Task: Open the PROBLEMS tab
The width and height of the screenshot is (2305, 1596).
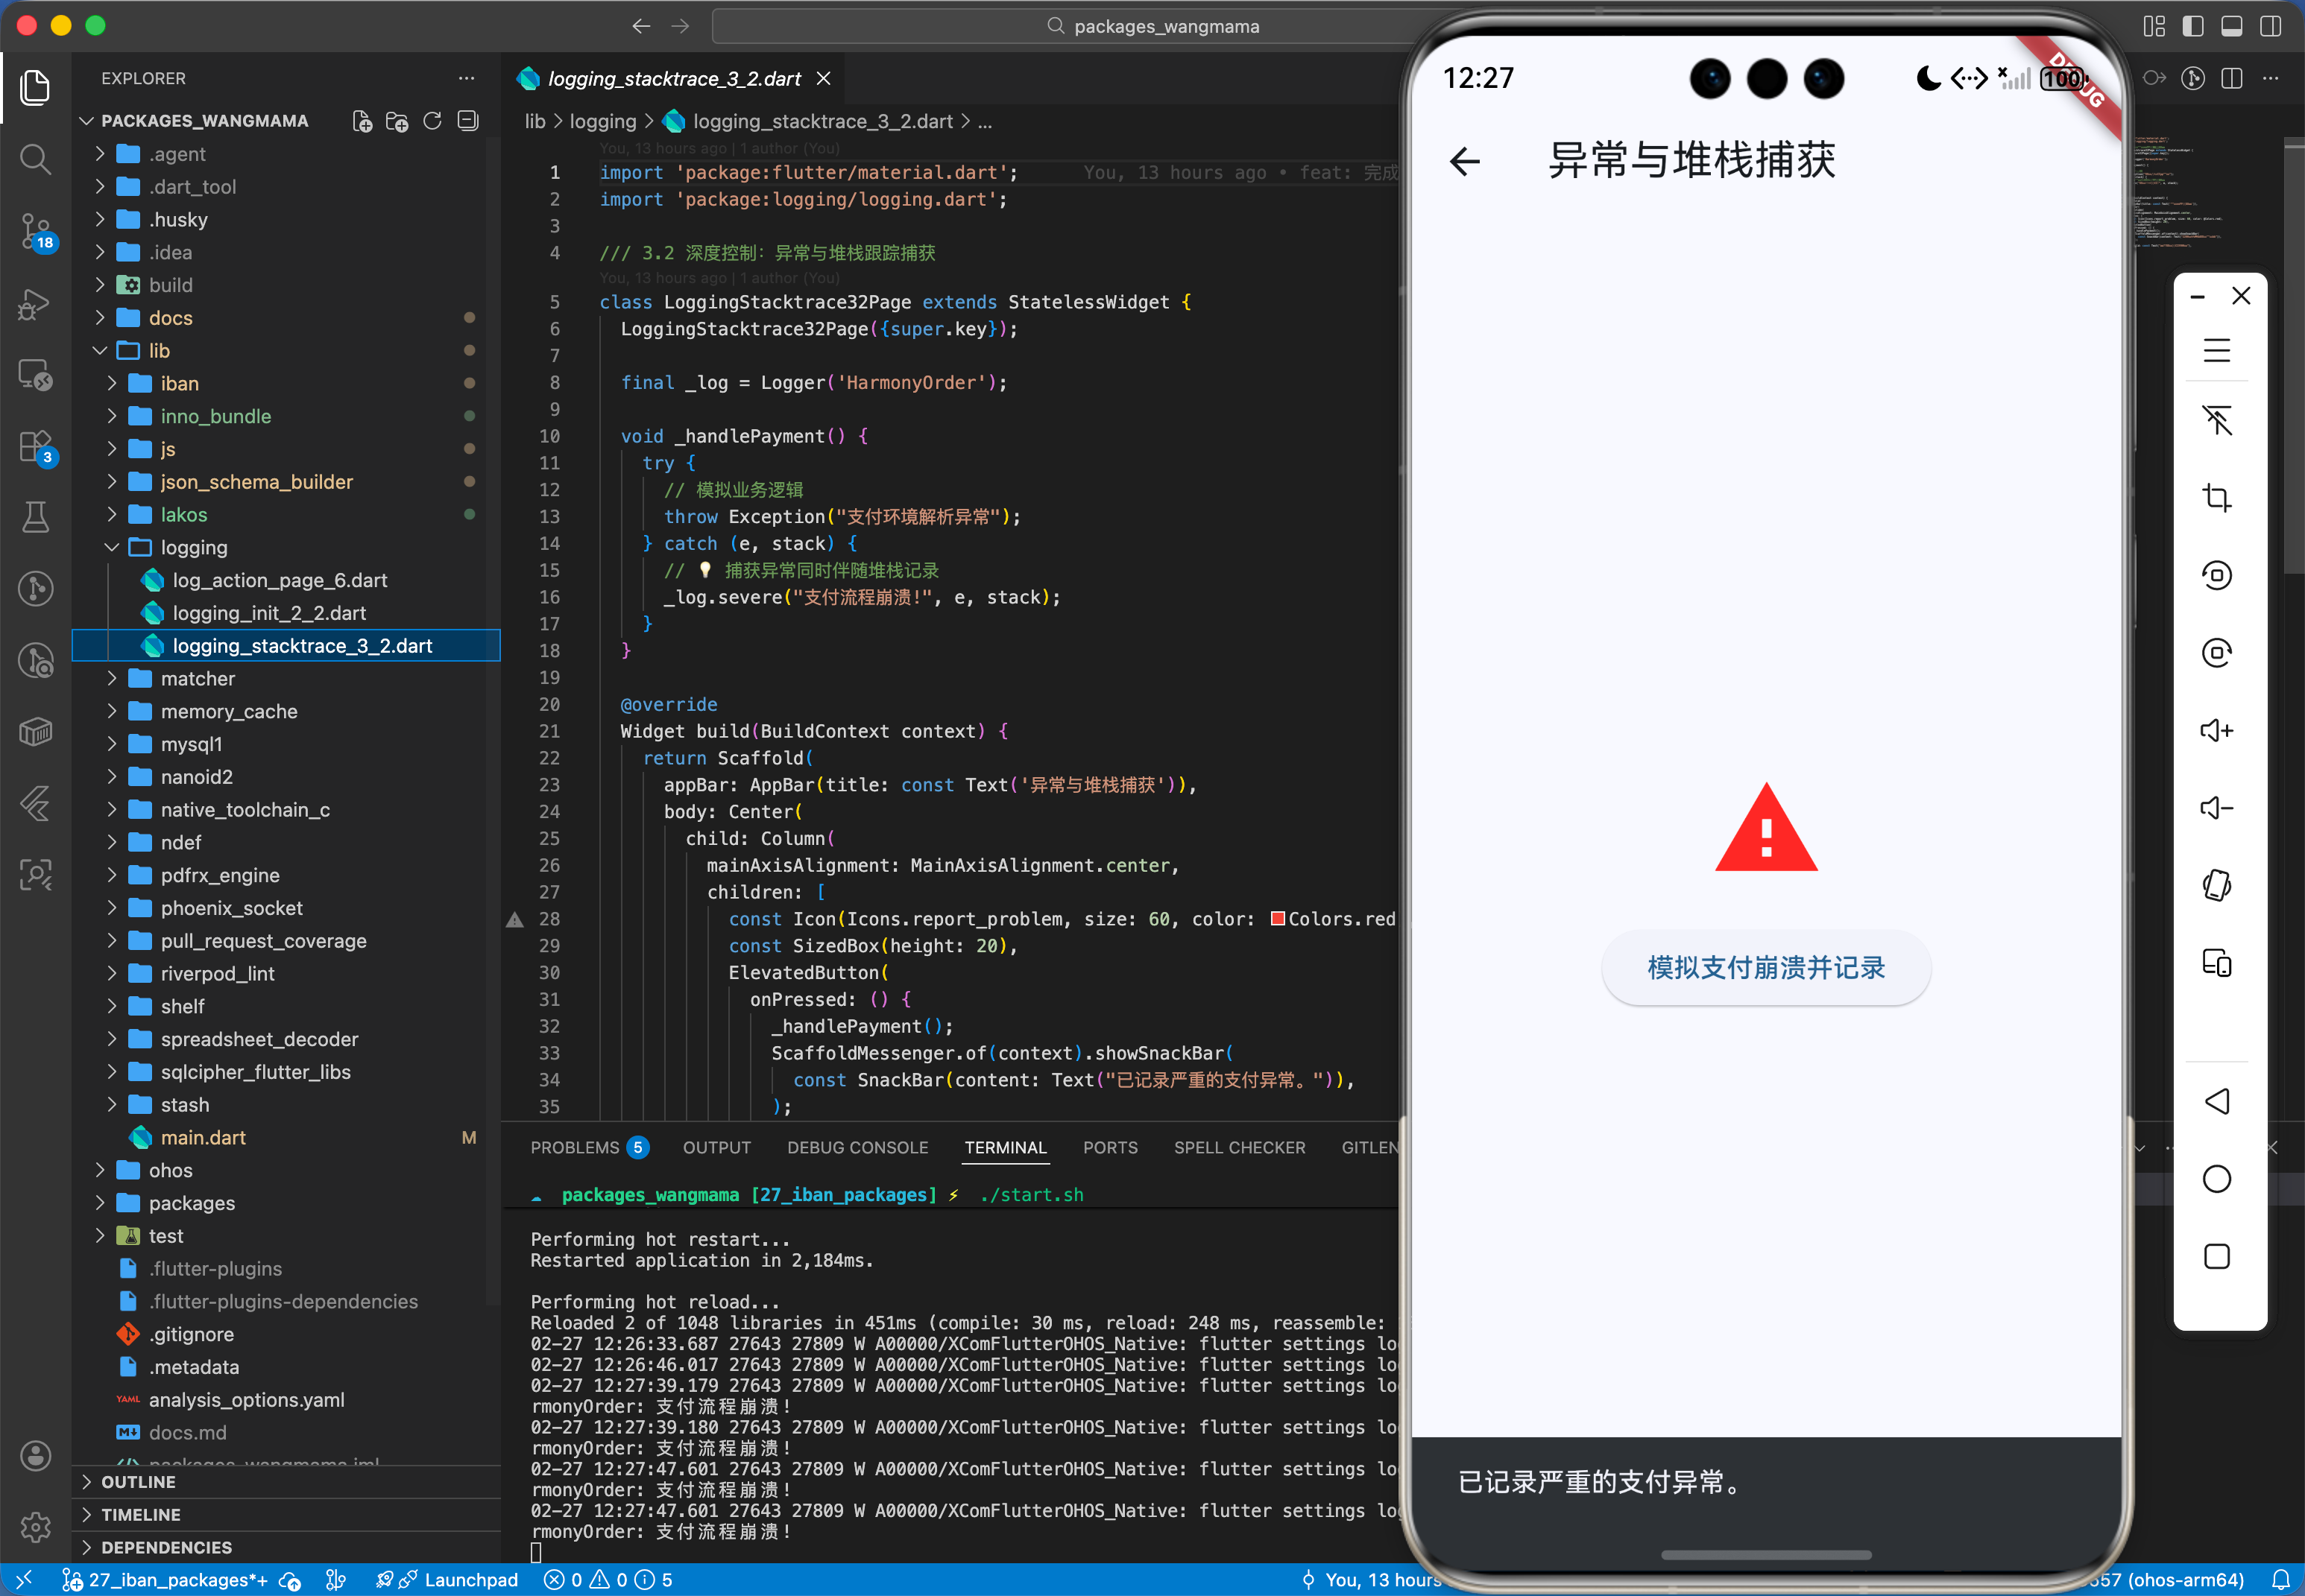Action: [574, 1147]
